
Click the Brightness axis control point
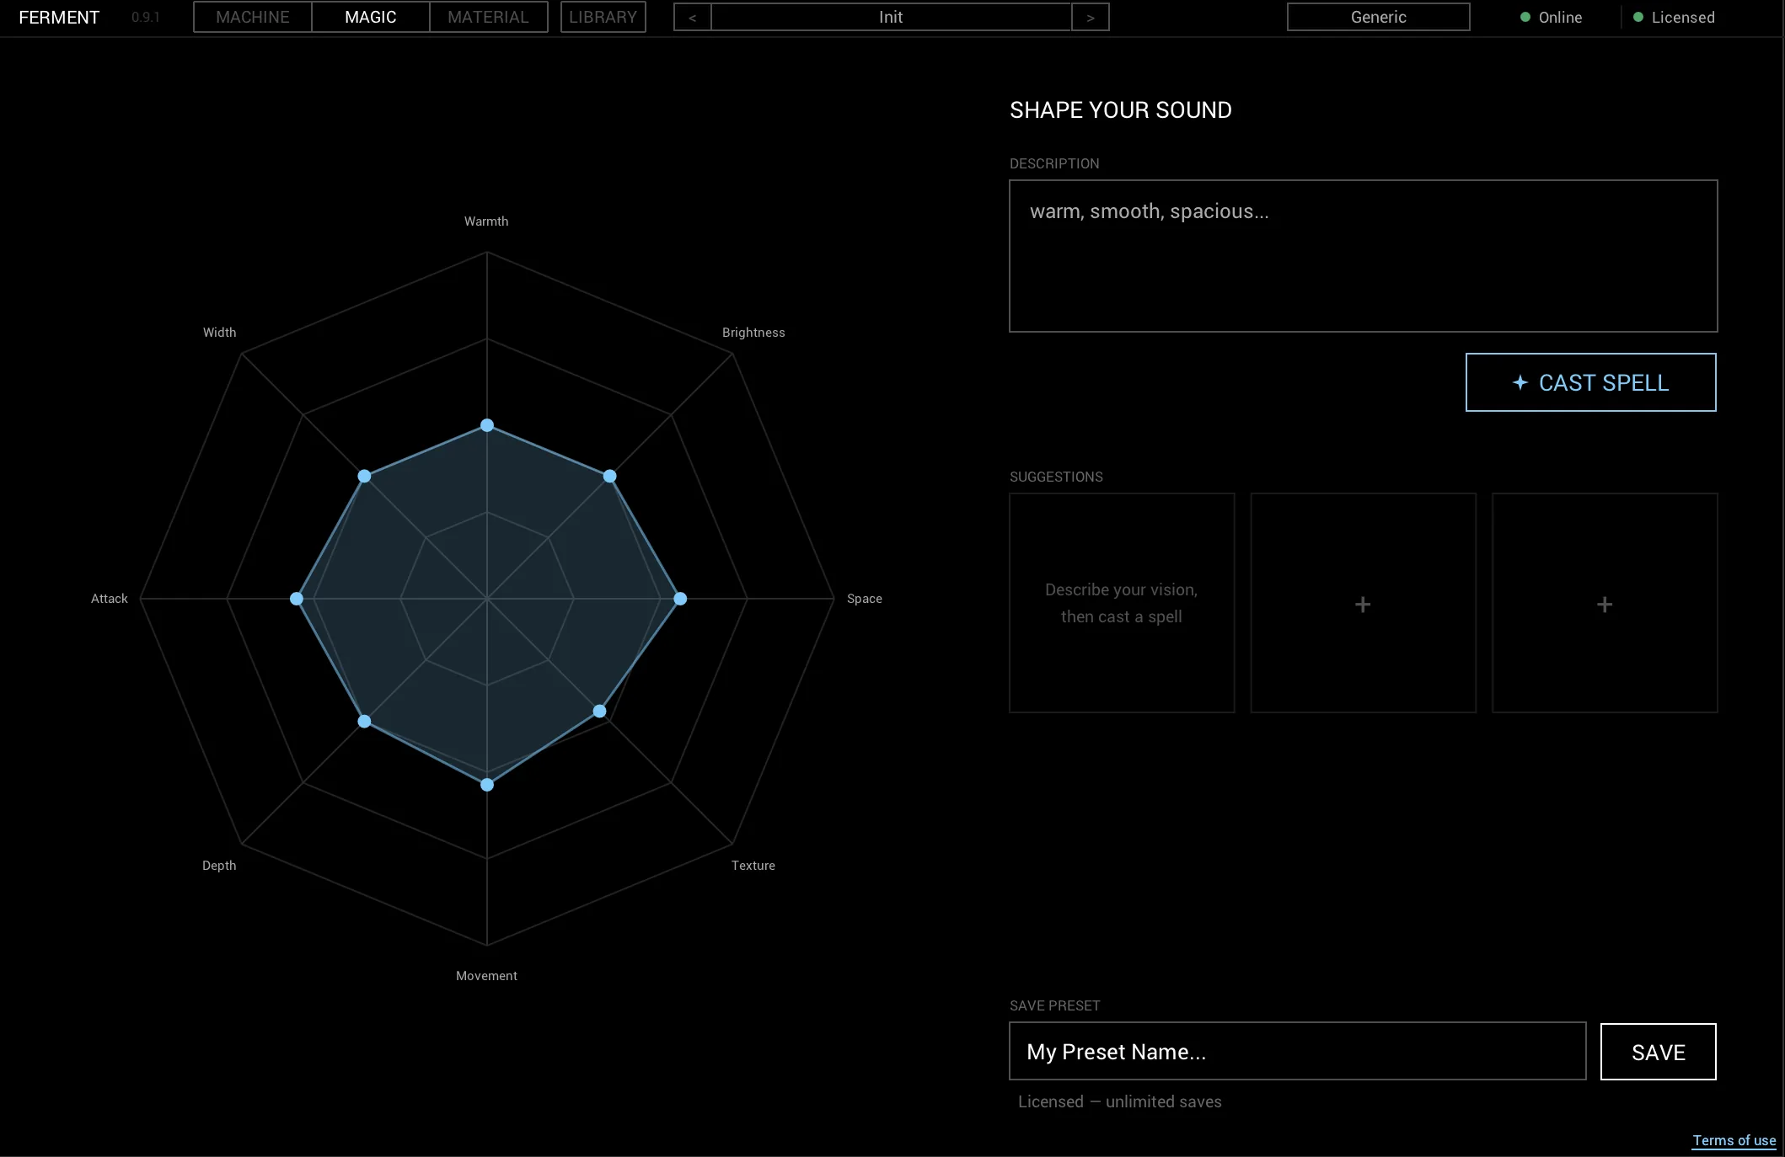[x=609, y=477]
